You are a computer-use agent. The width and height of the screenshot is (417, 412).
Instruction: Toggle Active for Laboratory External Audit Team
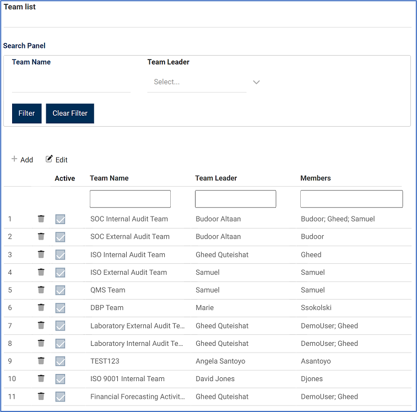click(61, 326)
